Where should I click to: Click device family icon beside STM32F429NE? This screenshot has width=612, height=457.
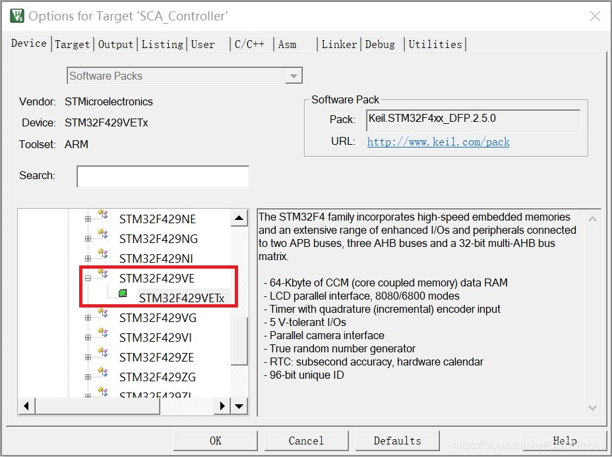coord(103,214)
